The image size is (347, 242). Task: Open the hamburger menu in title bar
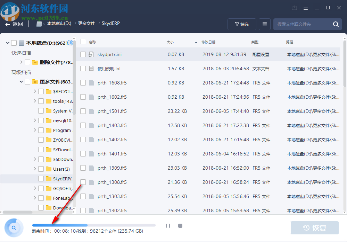click(x=305, y=7)
